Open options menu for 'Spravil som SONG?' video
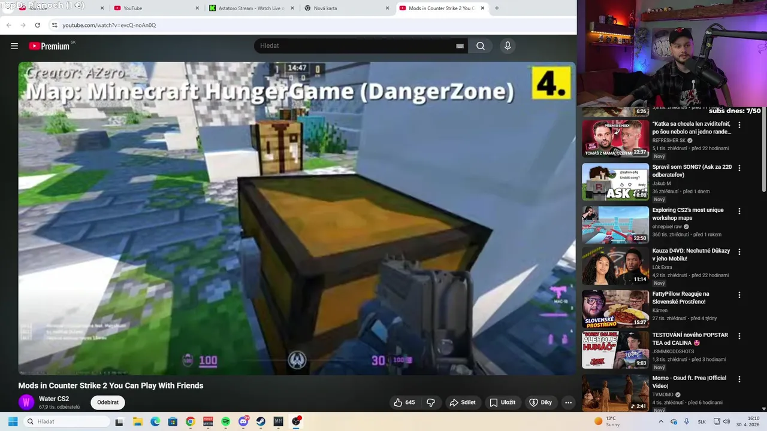Screen dimensions: 767x431 pos(739,168)
